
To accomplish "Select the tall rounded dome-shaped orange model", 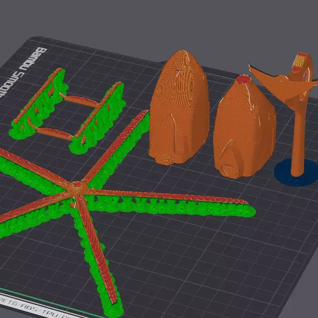I will coord(179,107).
